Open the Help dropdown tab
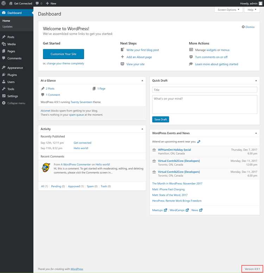264x273 pixels. pyautogui.click(x=252, y=10)
